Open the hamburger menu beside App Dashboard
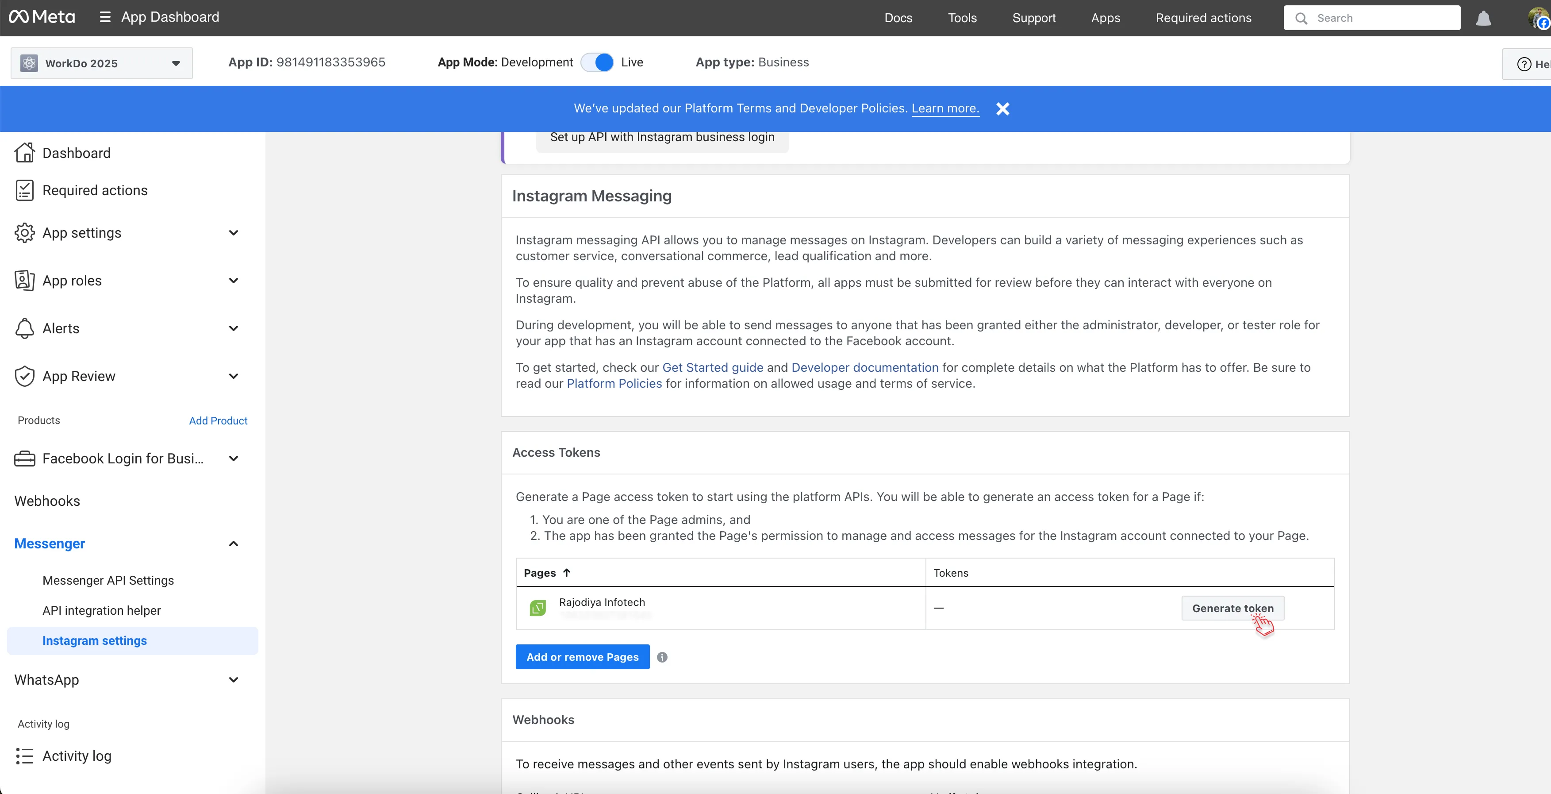 click(x=105, y=17)
